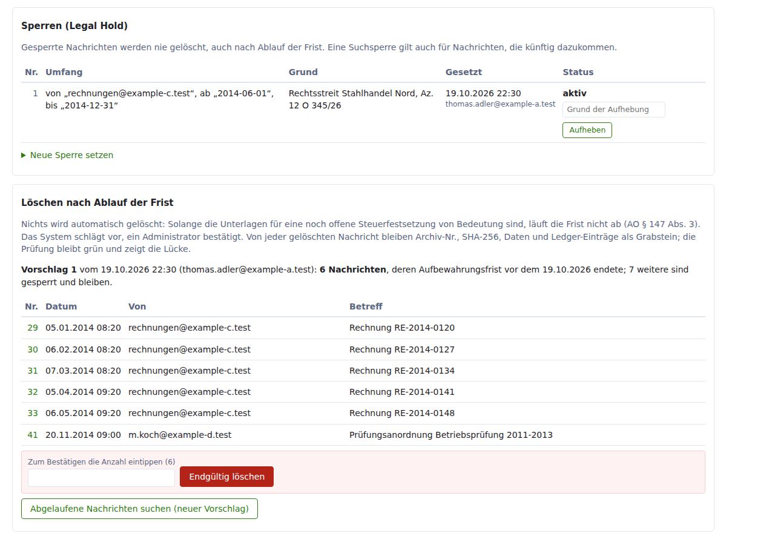Focus the "Grund der Aufhebung" input field

[x=614, y=110]
